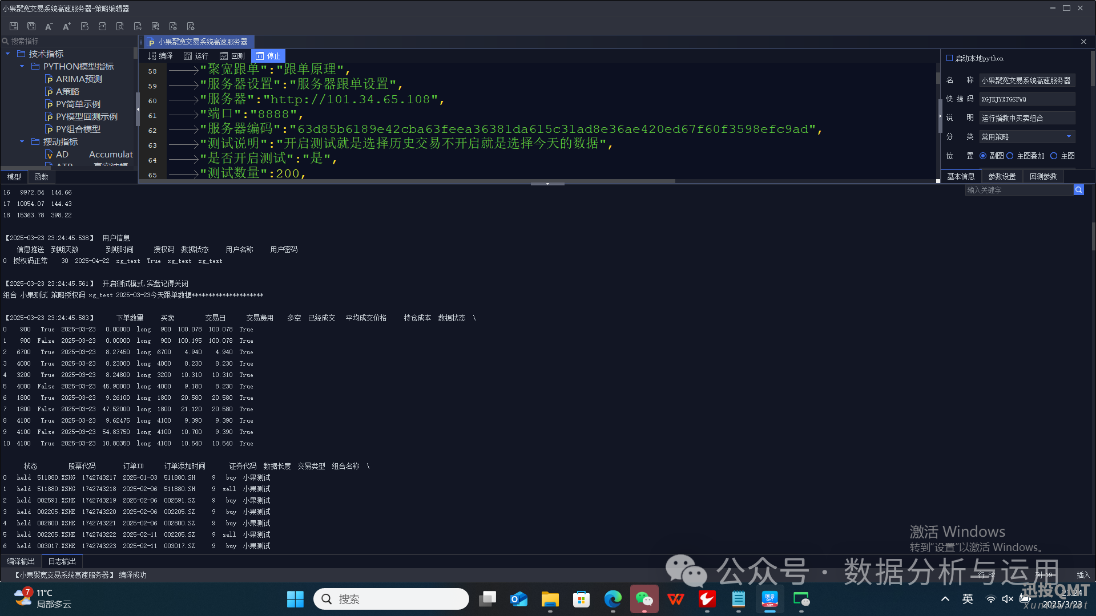Switch to the 基本信息 tab
This screenshot has width=1096, height=616.
point(961,176)
